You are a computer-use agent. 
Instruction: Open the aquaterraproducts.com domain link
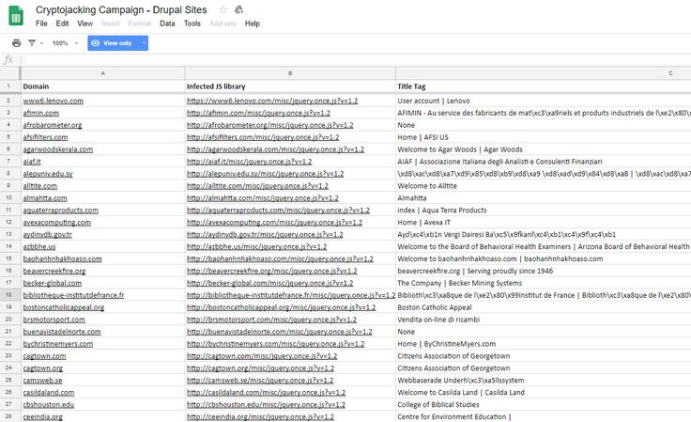[x=60, y=211]
